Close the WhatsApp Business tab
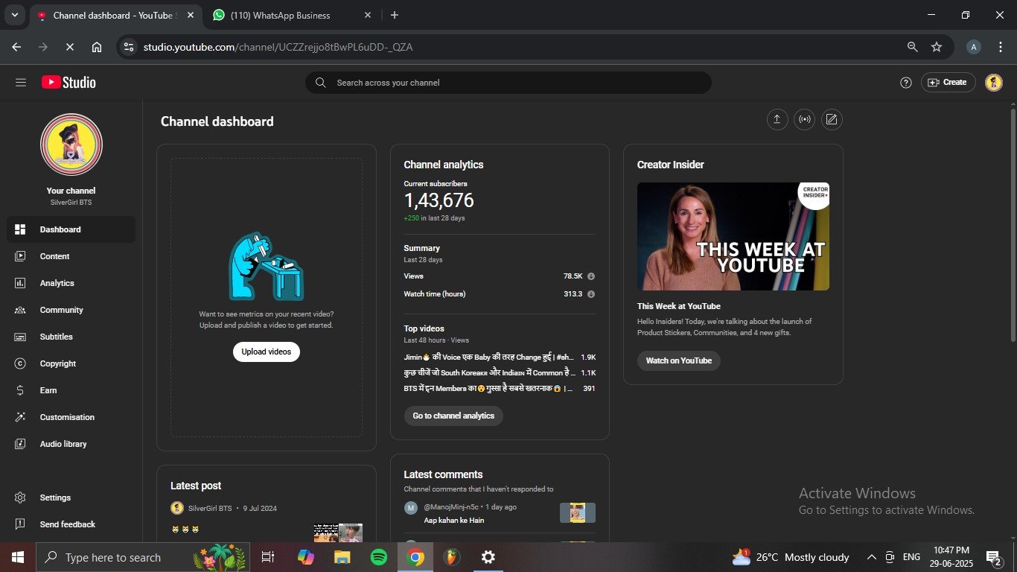Viewport: 1017px width, 572px height. (368, 15)
